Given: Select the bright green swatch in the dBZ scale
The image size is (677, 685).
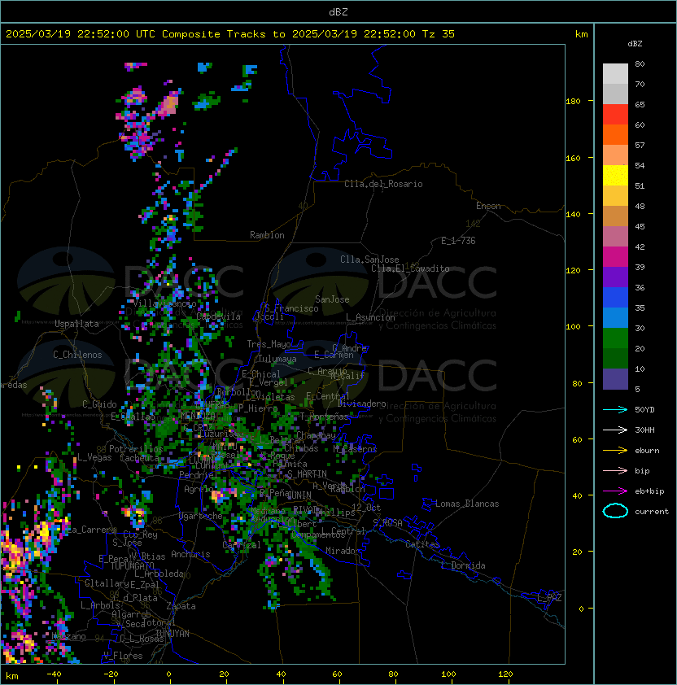Looking at the screenshot, I should (615, 338).
